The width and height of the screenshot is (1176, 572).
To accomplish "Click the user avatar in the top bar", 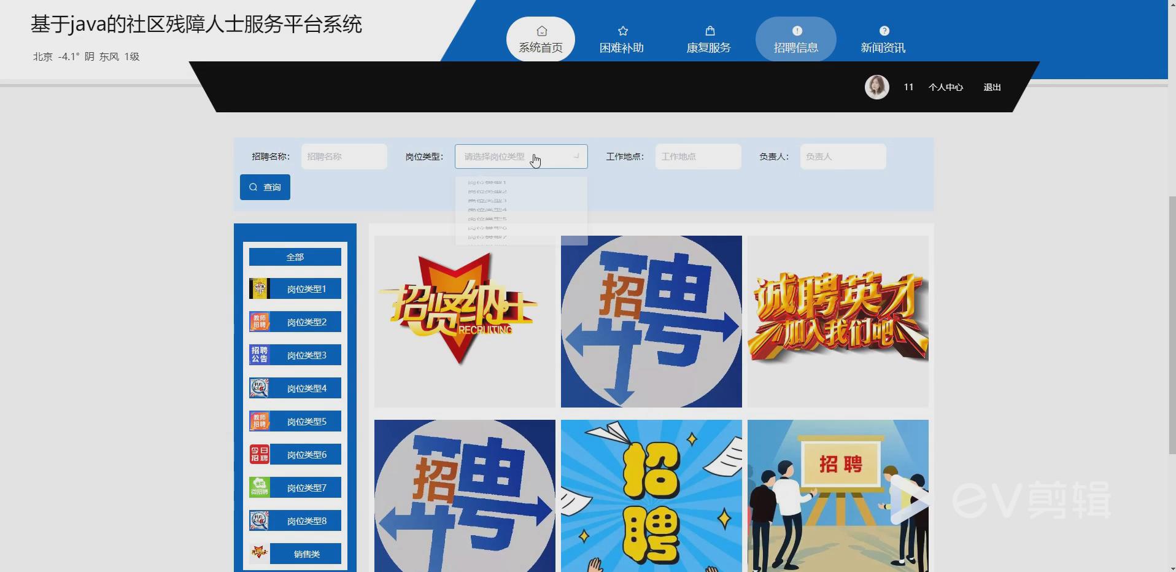I will 876,87.
